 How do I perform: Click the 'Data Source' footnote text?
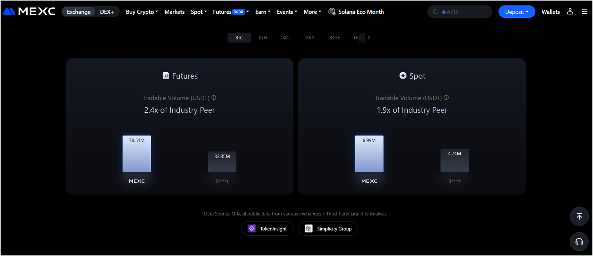click(296, 214)
